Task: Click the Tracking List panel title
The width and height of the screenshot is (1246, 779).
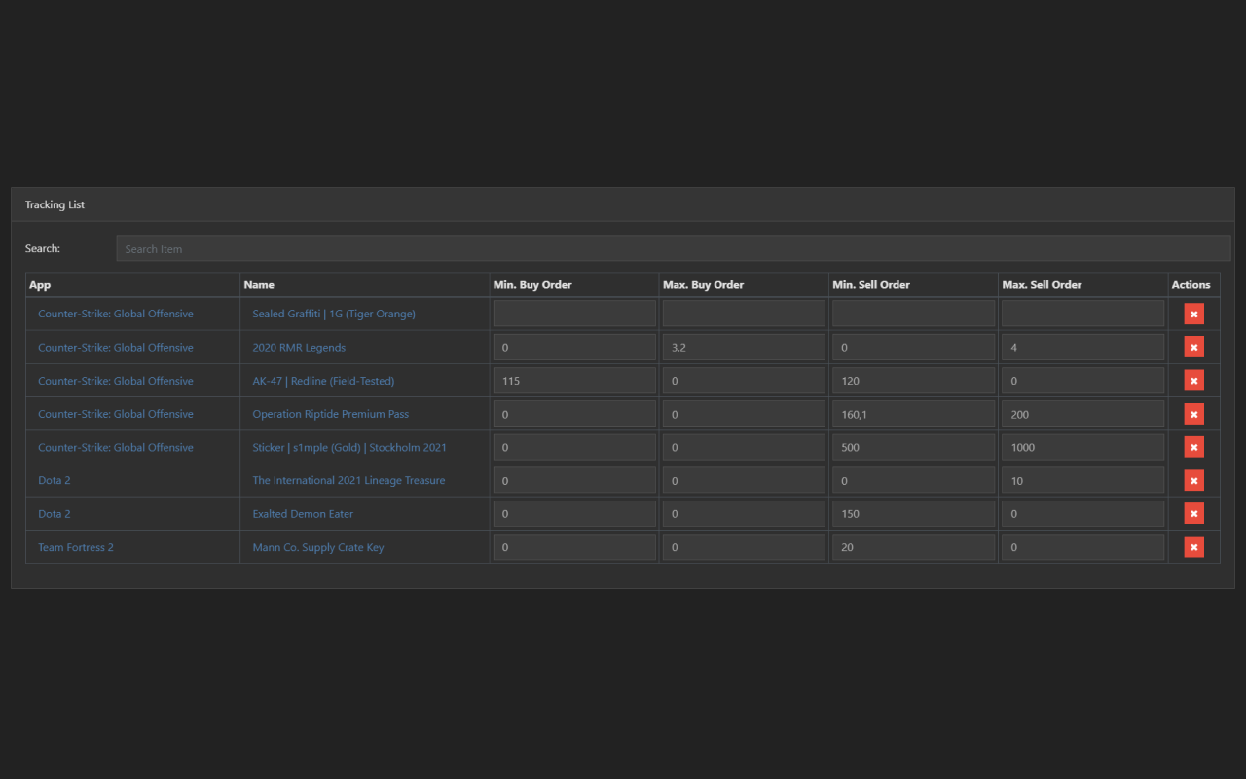Action: pyautogui.click(x=55, y=204)
